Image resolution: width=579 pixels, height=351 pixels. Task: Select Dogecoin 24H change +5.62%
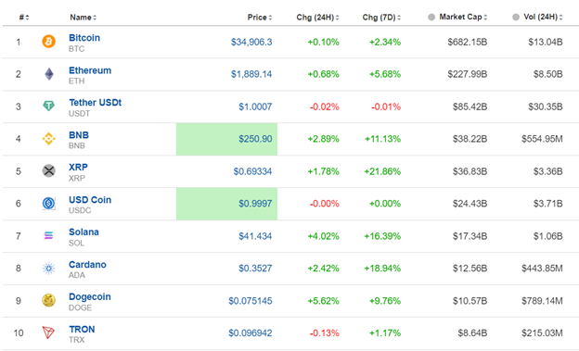324,301
